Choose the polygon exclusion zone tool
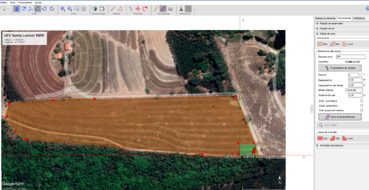This screenshot has width=369, height=190. 335,138
